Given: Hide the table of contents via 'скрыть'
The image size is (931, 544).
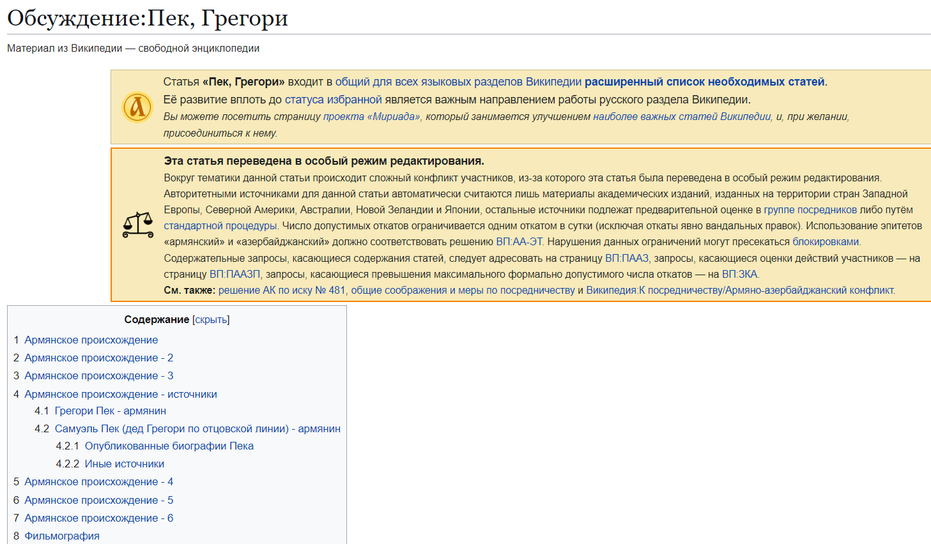Looking at the screenshot, I should [211, 319].
